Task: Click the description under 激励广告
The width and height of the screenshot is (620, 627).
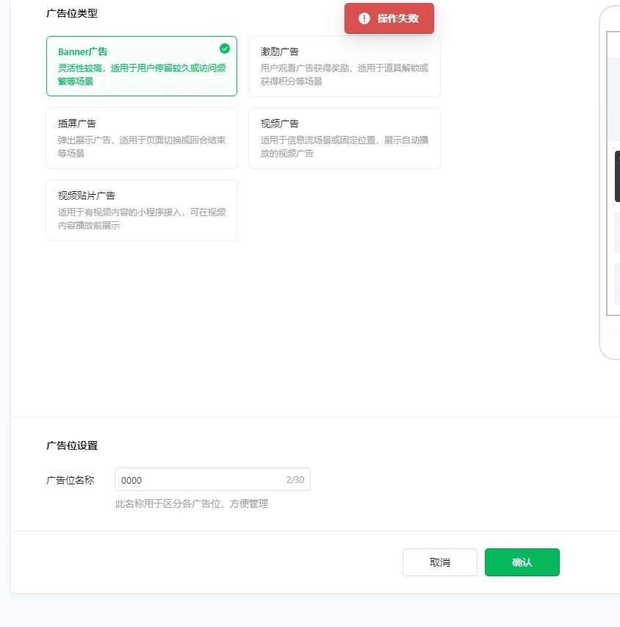Action: [x=345, y=74]
